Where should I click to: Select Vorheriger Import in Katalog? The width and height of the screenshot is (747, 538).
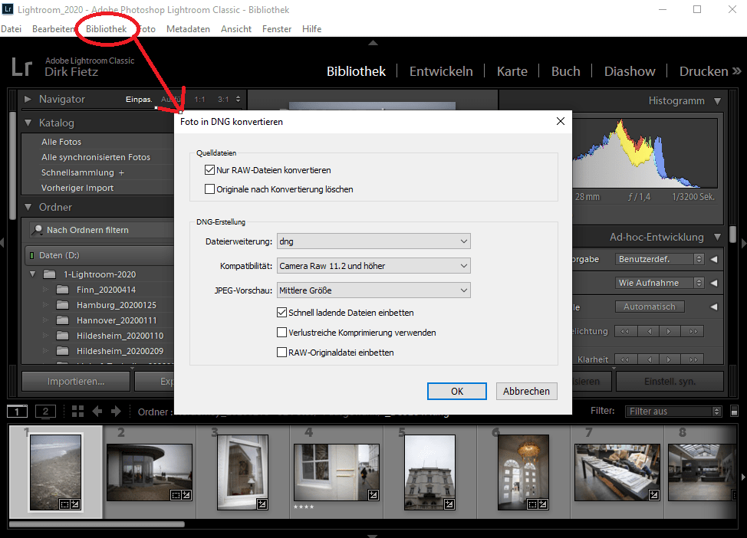[x=77, y=188]
